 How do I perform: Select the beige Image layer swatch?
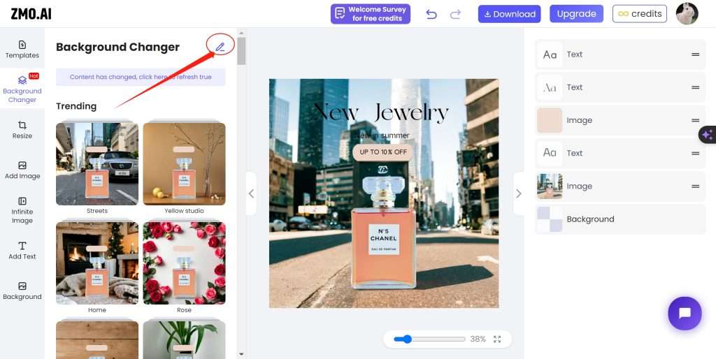coord(550,120)
